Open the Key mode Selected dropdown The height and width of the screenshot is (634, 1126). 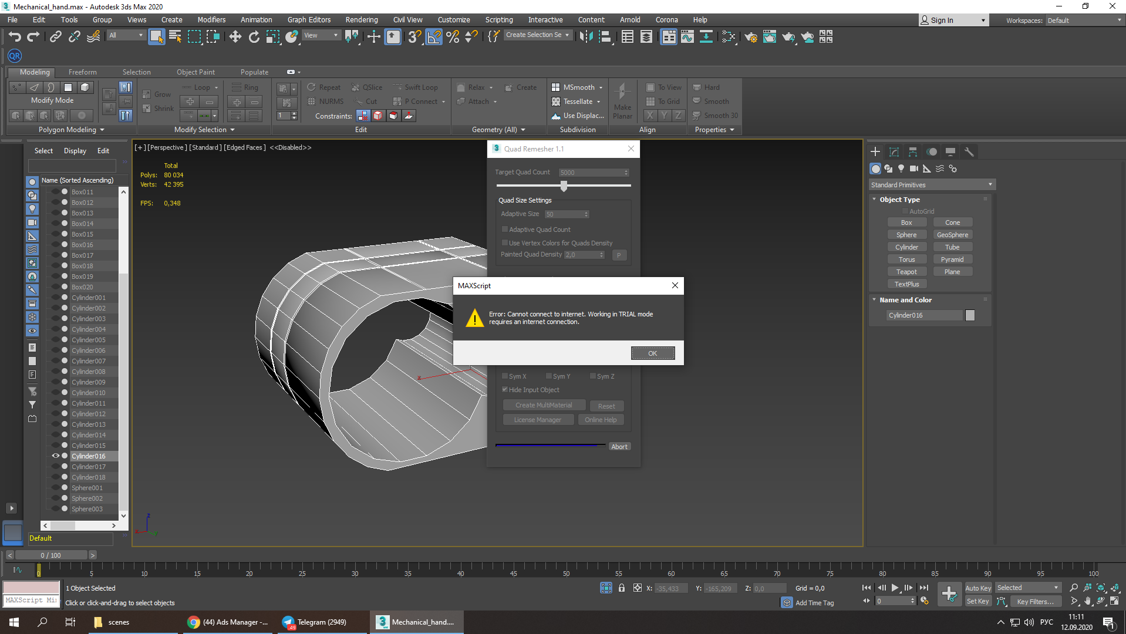pyautogui.click(x=1028, y=588)
